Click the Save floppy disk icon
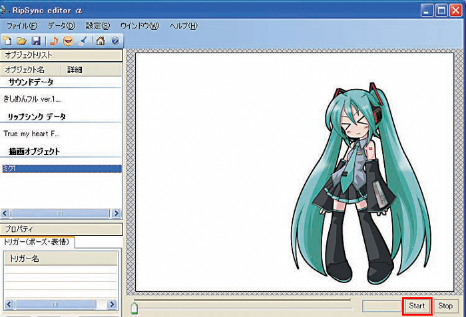Viewport: 466px width, 317px height. (36, 41)
